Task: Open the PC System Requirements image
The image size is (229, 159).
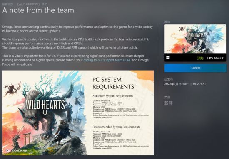Action: pos(78,113)
